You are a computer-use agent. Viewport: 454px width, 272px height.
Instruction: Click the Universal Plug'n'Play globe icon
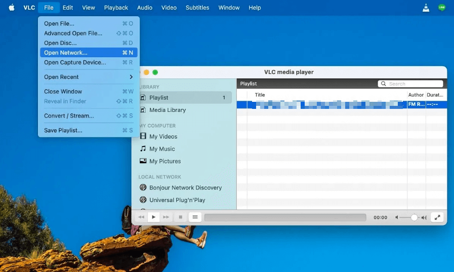point(143,200)
